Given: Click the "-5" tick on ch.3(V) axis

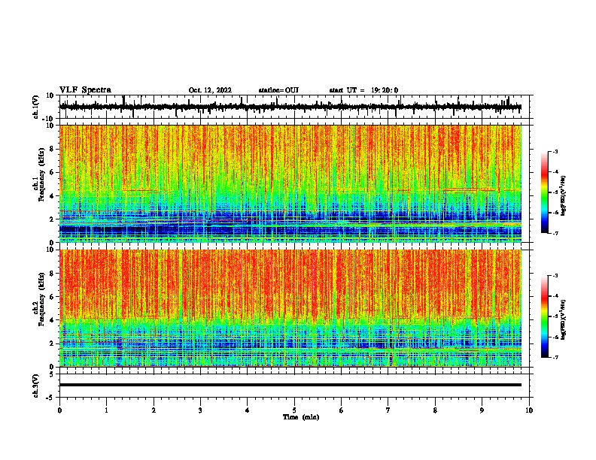Looking at the screenshot, I should 50,398.
